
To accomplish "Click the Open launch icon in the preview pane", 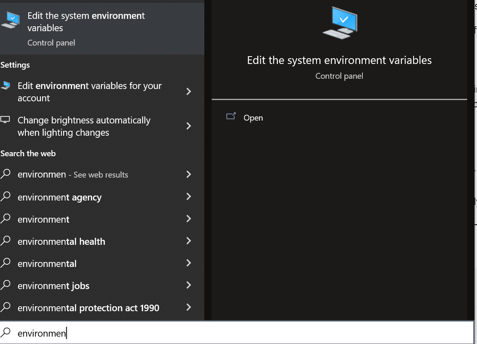I will (231, 117).
